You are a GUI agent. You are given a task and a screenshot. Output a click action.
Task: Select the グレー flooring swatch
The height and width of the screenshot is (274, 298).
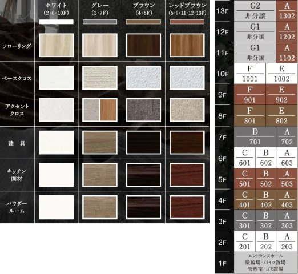coord(100,45)
